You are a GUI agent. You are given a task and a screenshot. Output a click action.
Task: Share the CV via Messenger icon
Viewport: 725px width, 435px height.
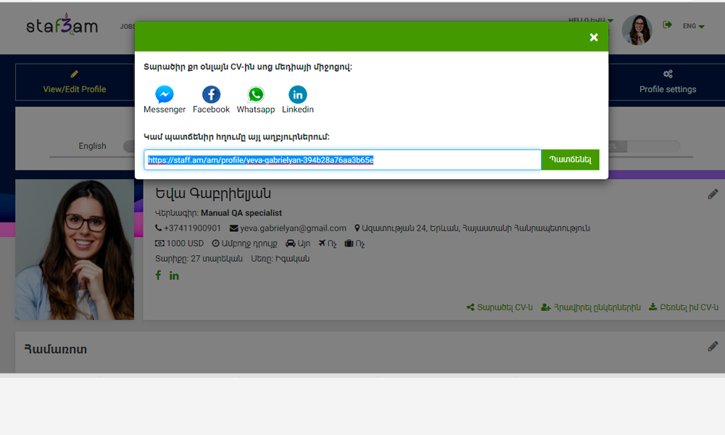pos(164,94)
